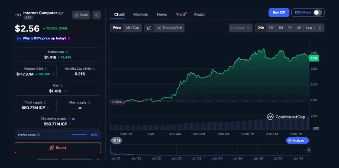Expand FDV details chevron

[x=65, y=91]
